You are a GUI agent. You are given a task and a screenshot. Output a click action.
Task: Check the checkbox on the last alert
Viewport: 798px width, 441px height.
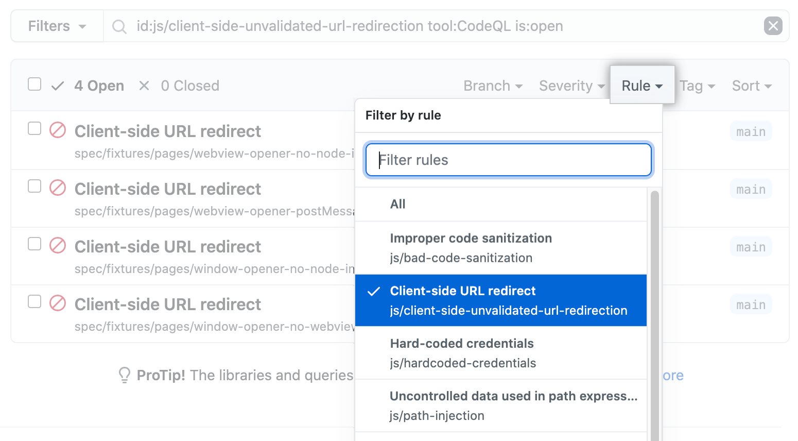(x=34, y=302)
